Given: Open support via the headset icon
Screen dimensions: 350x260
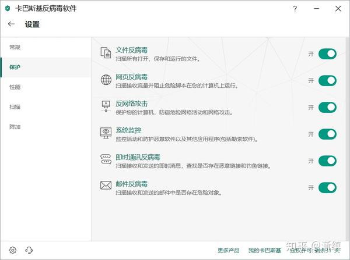Looking at the screenshot, I should click(29, 250).
